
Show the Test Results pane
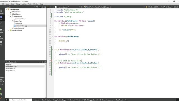[119, 100]
